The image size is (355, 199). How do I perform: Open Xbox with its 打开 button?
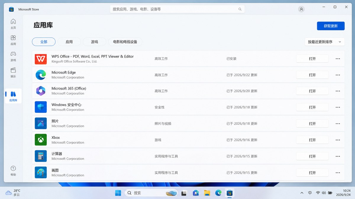(x=312, y=140)
